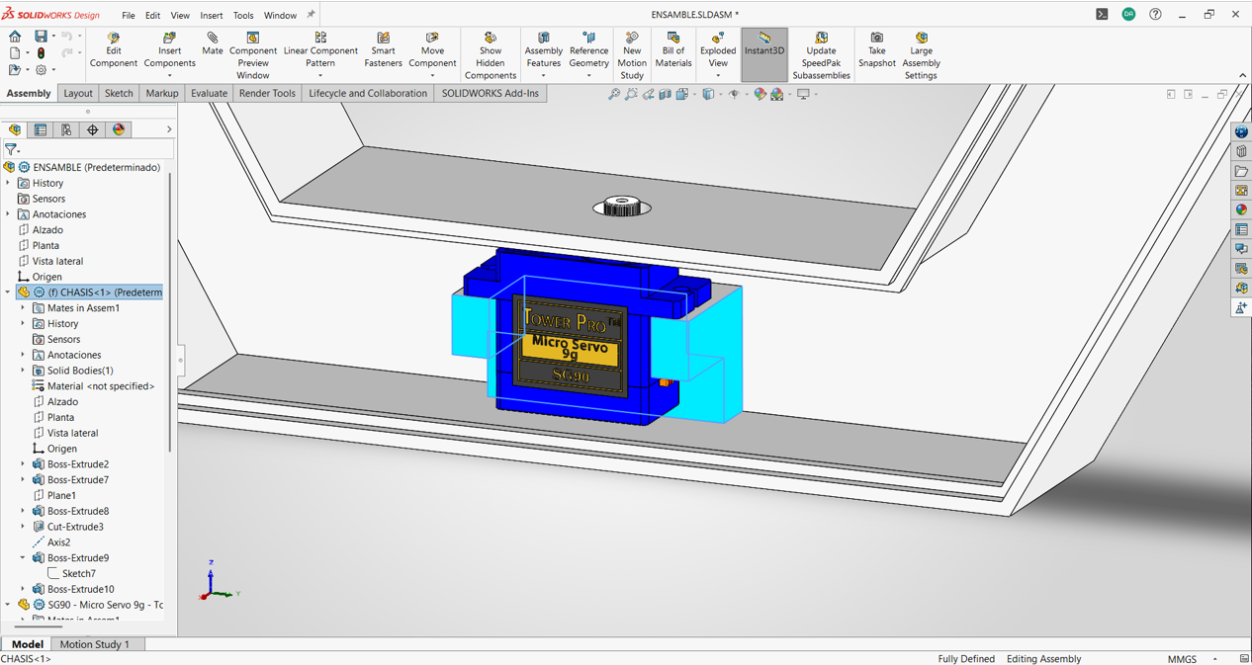Click the Exploded View tool
The width and height of the screenshot is (1252, 665).
pos(718,50)
